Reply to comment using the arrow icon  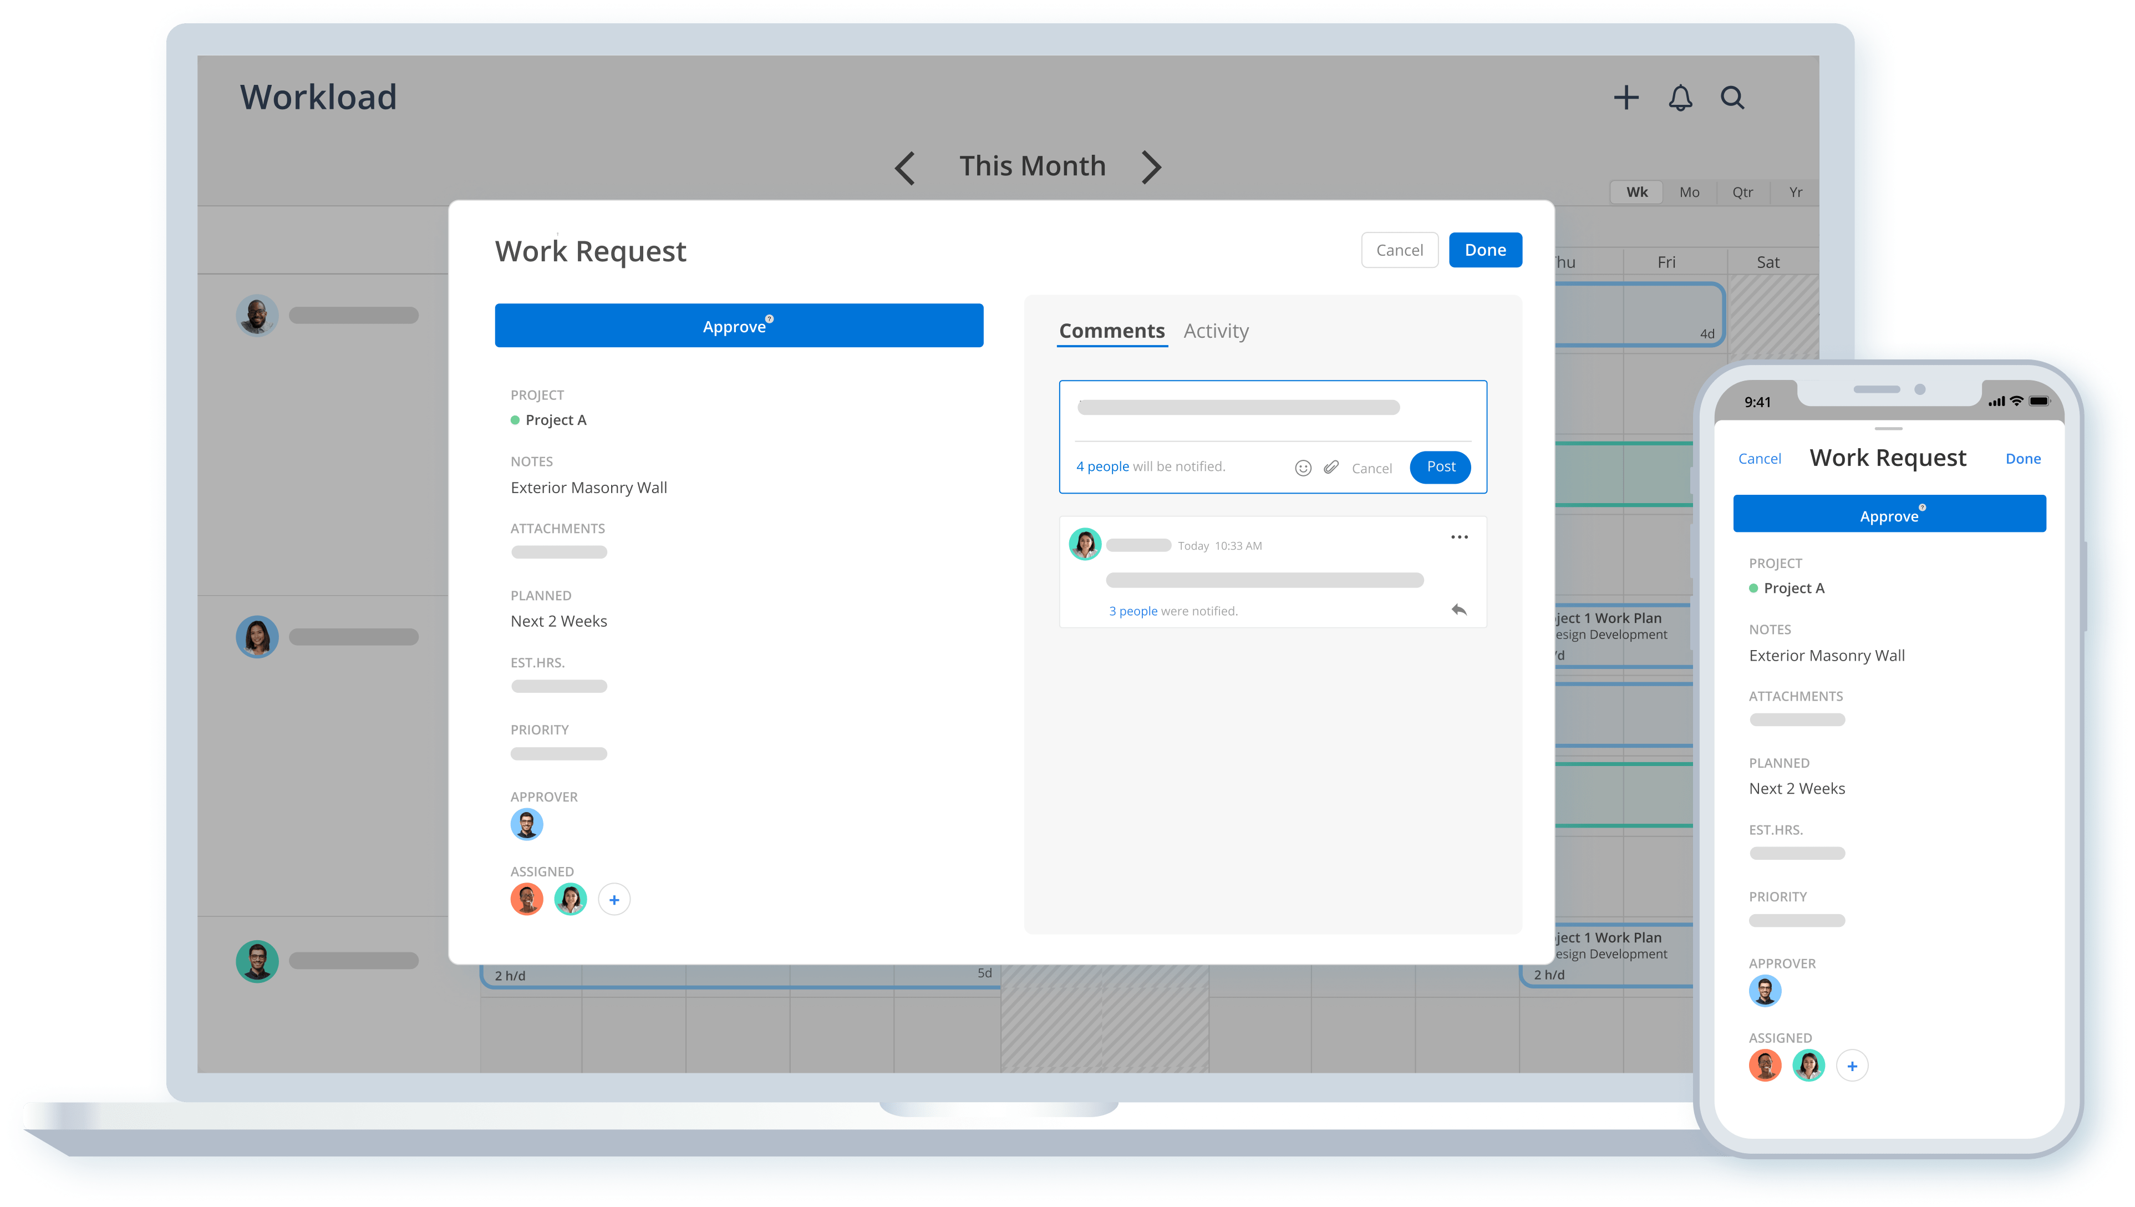click(1460, 610)
